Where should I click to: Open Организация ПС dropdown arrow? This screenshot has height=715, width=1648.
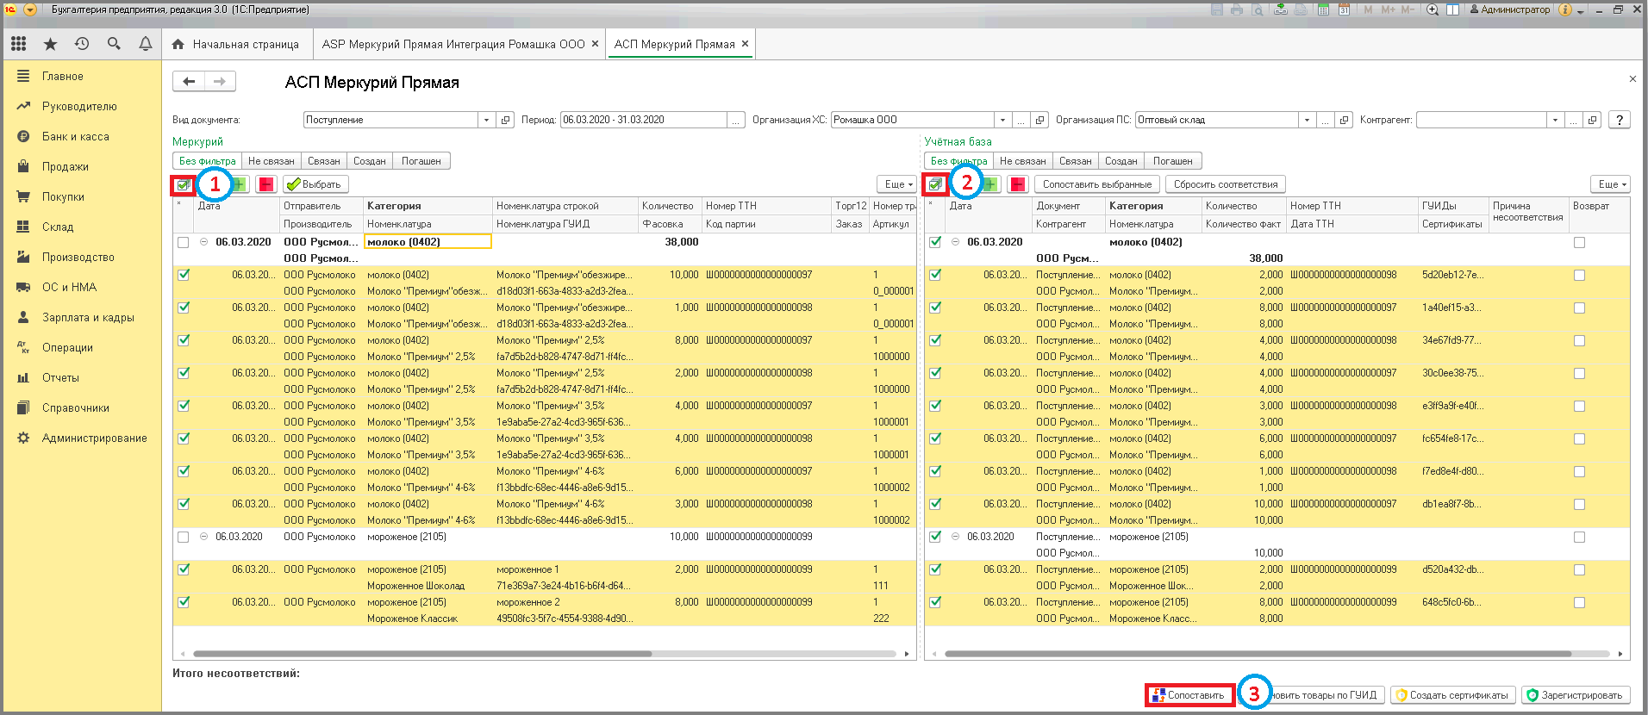[1308, 120]
